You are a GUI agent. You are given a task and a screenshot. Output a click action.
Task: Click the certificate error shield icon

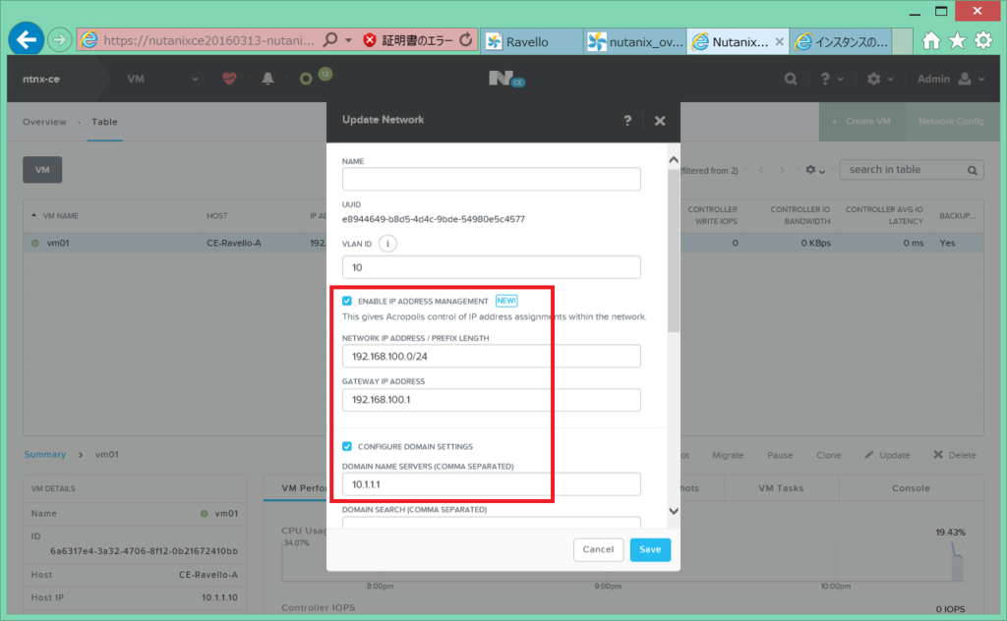pyautogui.click(x=370, y=40)
